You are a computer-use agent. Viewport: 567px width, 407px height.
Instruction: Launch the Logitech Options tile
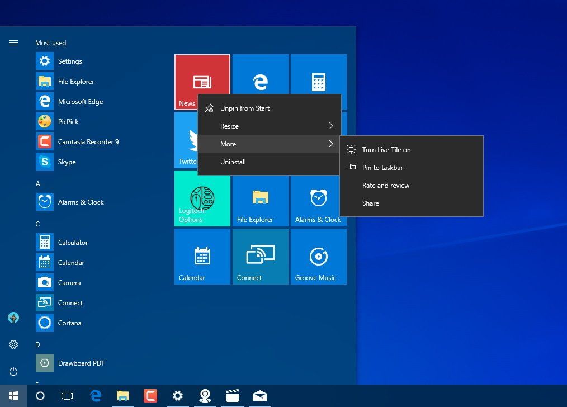click(202, 198)
